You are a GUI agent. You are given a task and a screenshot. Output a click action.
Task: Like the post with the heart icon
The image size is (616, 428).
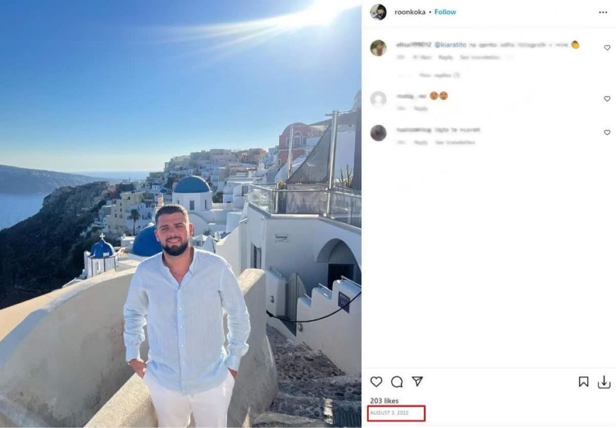point(376,381)
